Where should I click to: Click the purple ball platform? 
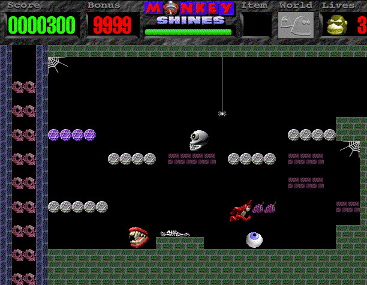pyautogui.click(x=72, y=135)
